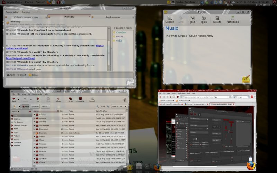Click the vadi-2.1 path bar button

pyautogui.click(x=45, y=107)
